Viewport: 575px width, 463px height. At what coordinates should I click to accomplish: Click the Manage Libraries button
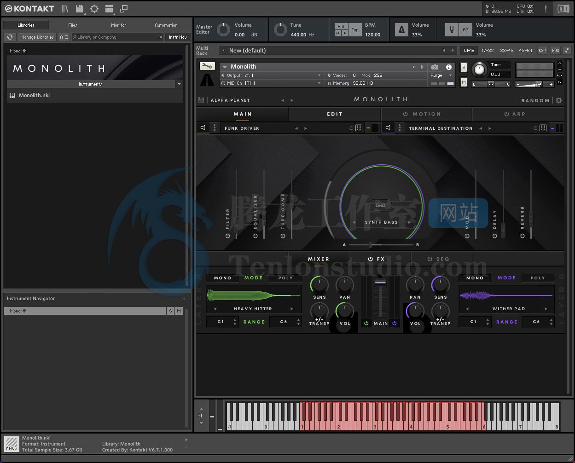[x=37, y=37]
